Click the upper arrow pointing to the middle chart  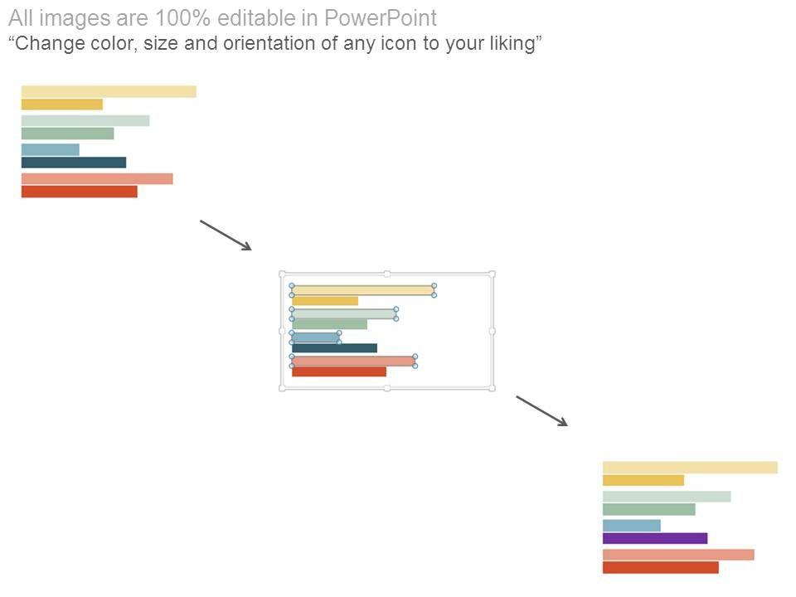click(x=225, y=235)
